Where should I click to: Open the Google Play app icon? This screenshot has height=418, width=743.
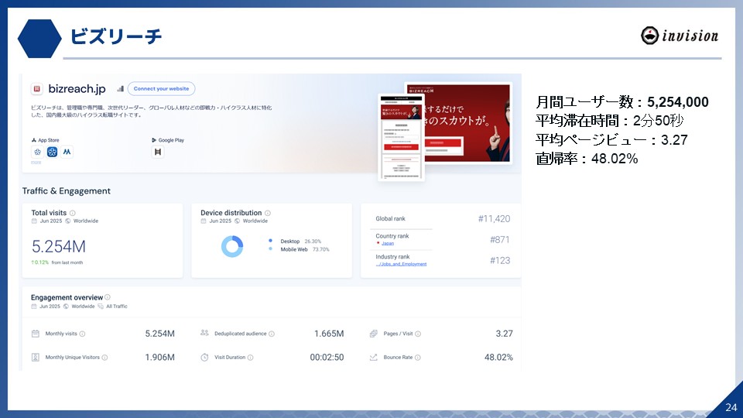click(x=158, y=152)
